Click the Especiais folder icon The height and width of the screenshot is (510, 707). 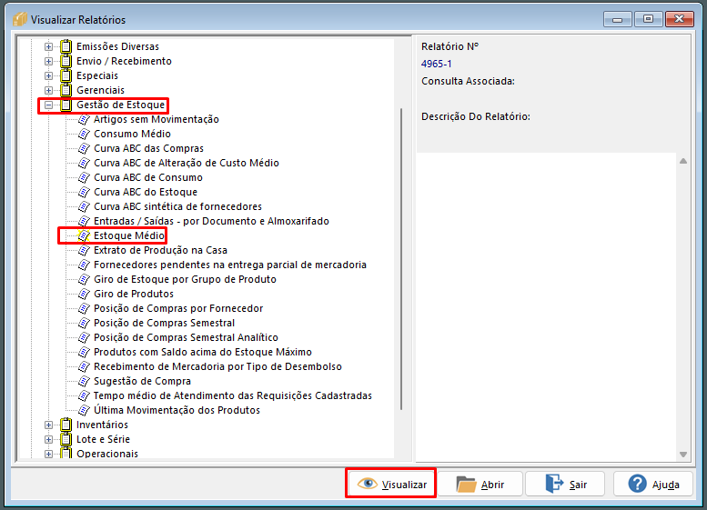click(x=66, y=75)
